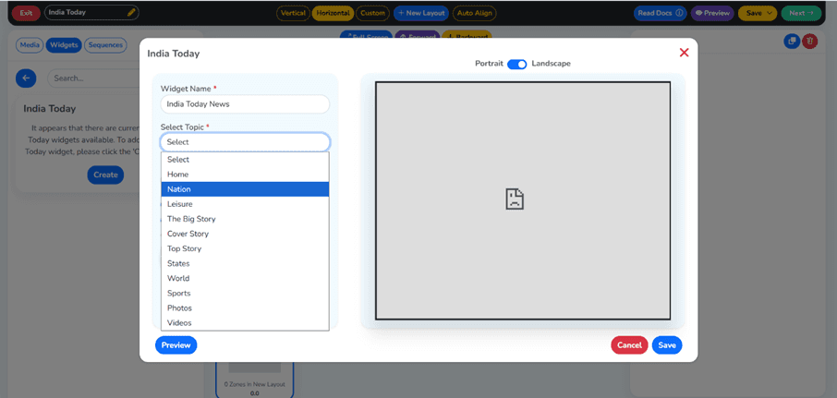Click the Create button in the India Today card
This screenshot has width=837, height=398.
coord(105,175)
